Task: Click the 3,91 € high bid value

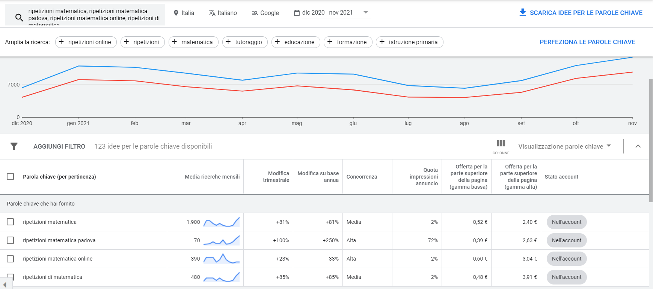Action: (529, 277)
